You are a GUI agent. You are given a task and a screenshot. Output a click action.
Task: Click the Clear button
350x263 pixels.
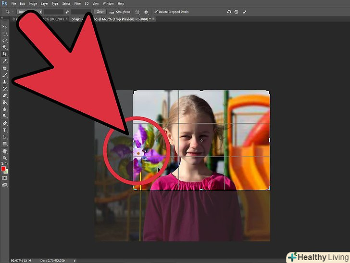[100, 12]
